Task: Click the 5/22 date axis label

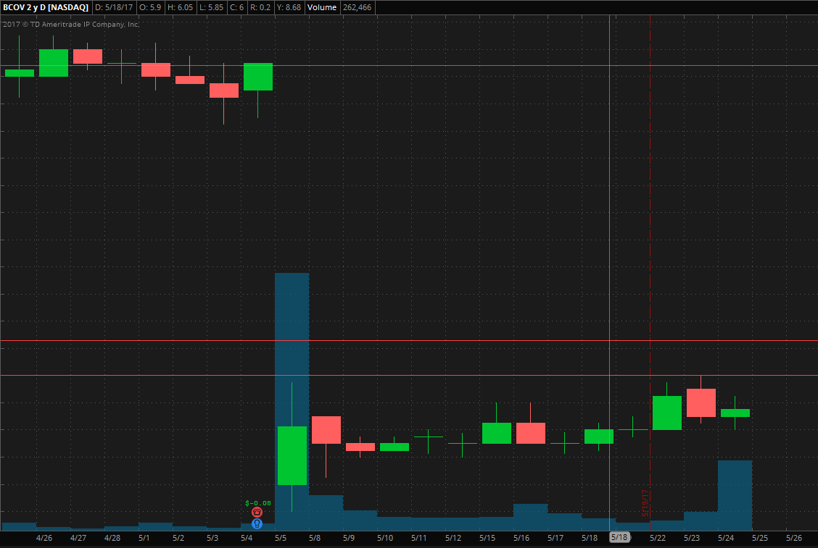Action: [x=657, y=538]
